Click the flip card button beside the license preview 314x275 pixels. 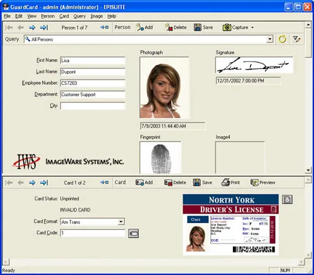pos(287,200)
